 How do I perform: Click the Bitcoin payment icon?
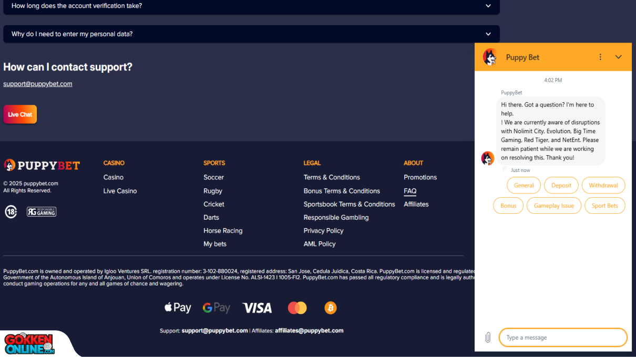[330, 308]
